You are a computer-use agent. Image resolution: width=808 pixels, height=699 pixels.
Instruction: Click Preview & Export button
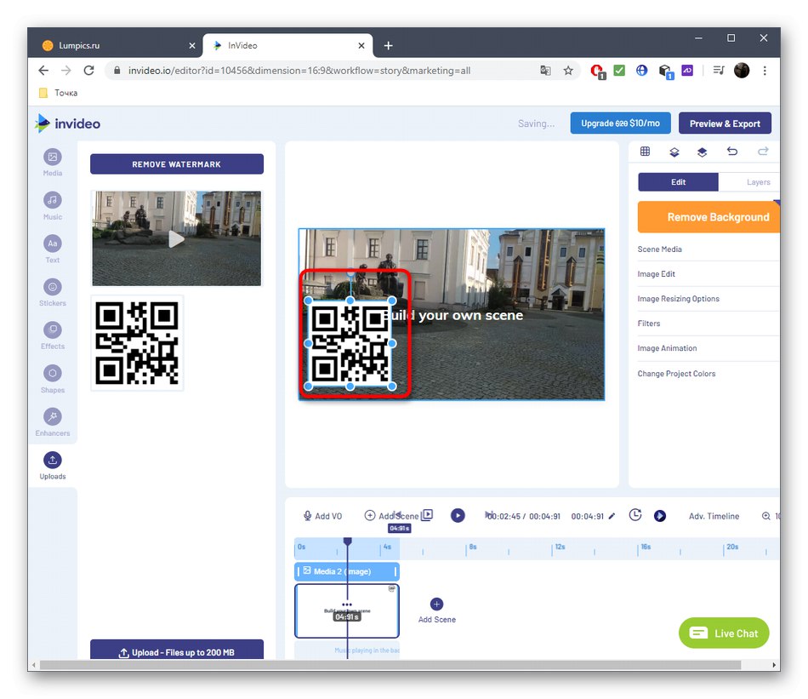point(725,123)
